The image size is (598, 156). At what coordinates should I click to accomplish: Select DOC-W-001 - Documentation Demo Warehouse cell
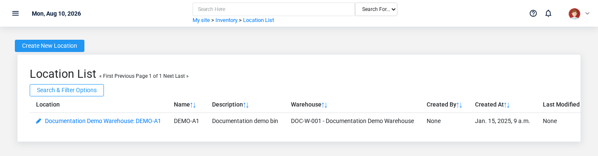tap(352, 121)
